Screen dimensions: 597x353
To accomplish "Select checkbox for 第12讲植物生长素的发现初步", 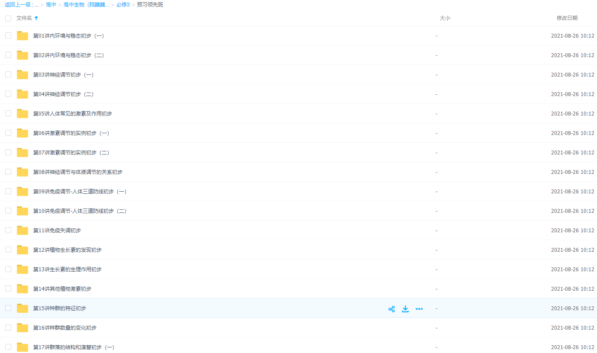I will pos(8,250).
